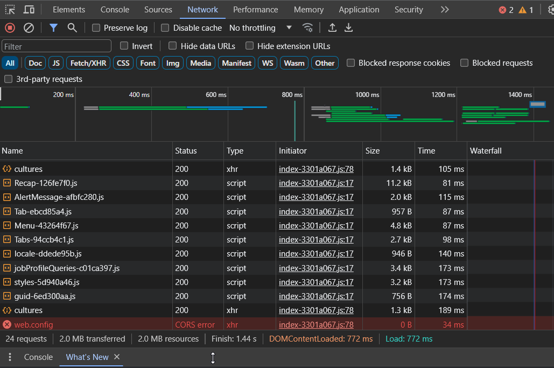Filter requests by CSS

pyautogui.click(x=123, y=63)
